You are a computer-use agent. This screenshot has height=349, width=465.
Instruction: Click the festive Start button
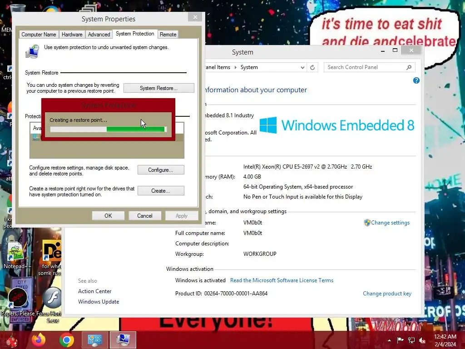coord(12,340)
